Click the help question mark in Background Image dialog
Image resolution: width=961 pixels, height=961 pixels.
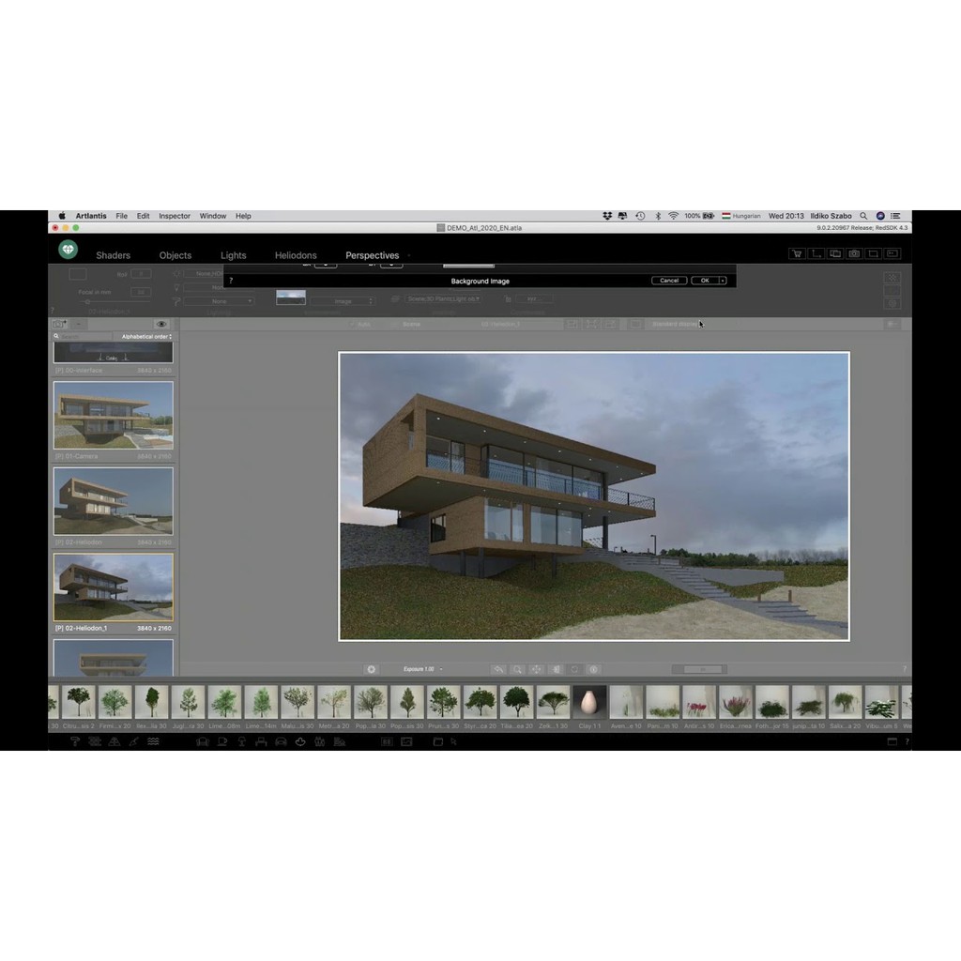231,281
